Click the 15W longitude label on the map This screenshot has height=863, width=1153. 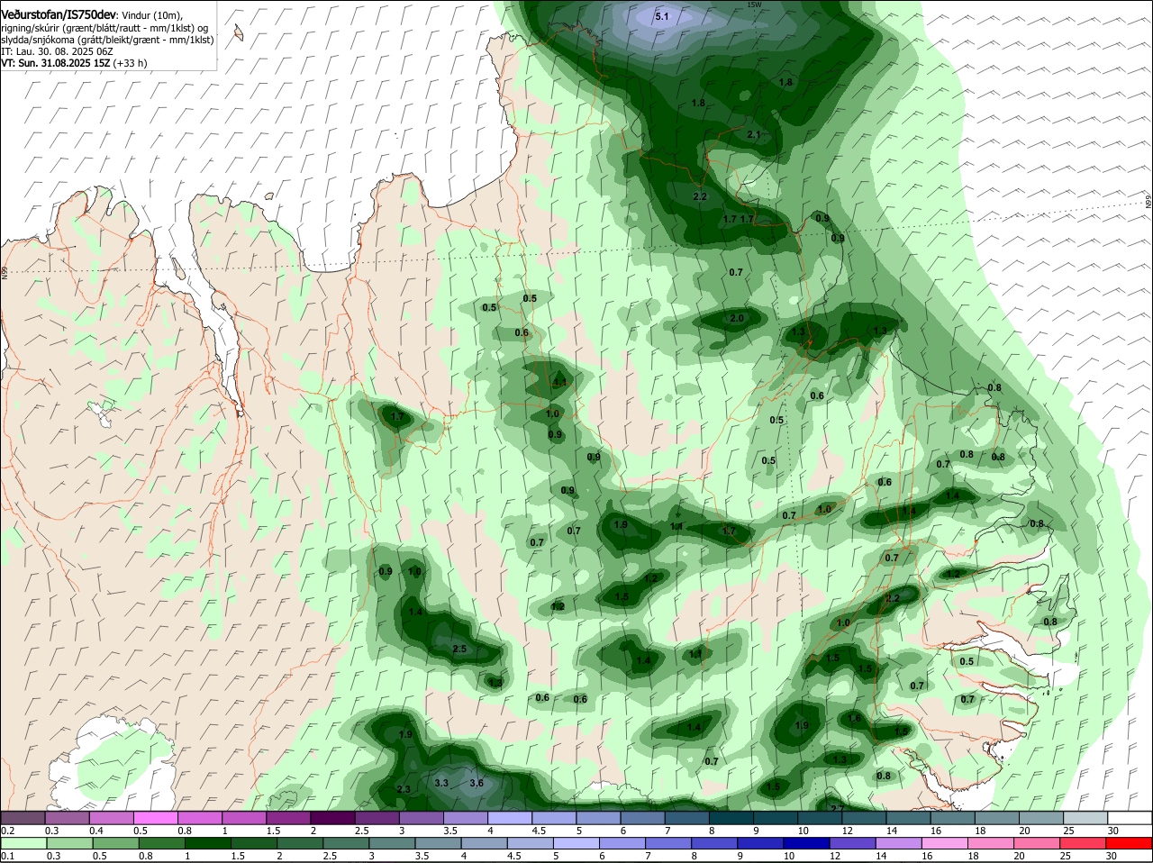point(754,5)
